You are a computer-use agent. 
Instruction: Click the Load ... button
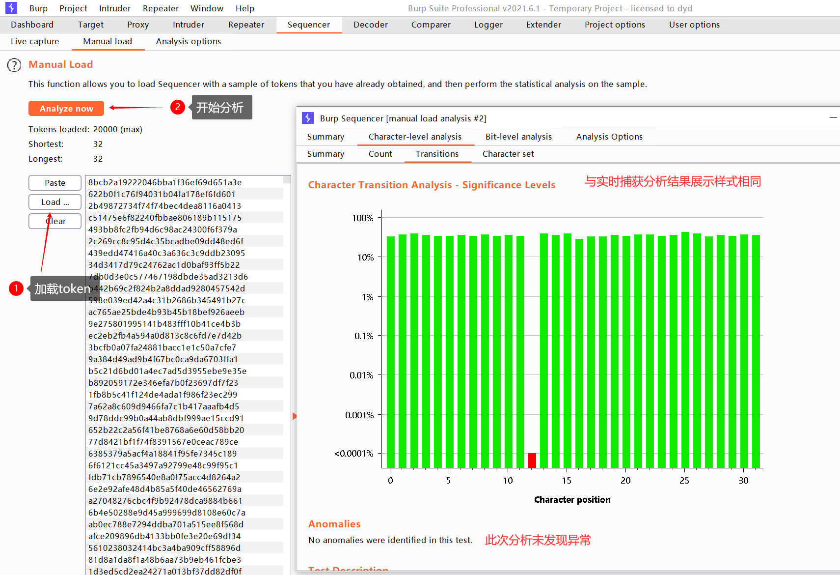[55, 202]
